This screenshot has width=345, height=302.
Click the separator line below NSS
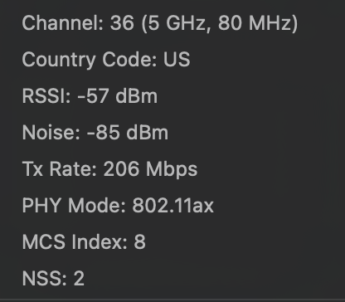coord(172,300)
